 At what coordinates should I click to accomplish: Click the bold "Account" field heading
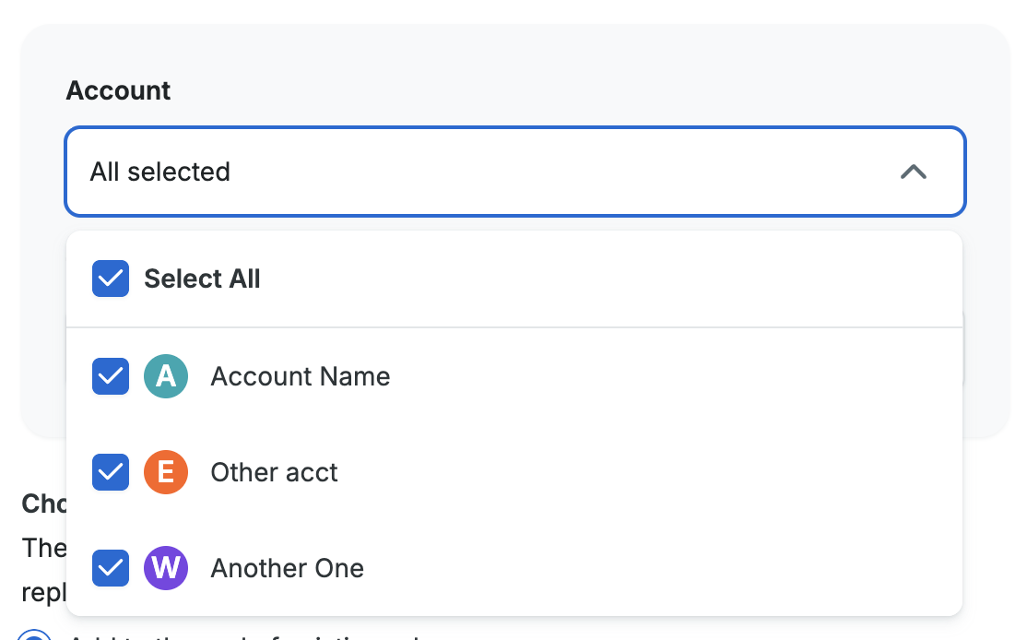(118, 90)
